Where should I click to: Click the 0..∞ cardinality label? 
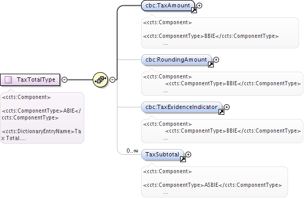[x=132, y=151]
